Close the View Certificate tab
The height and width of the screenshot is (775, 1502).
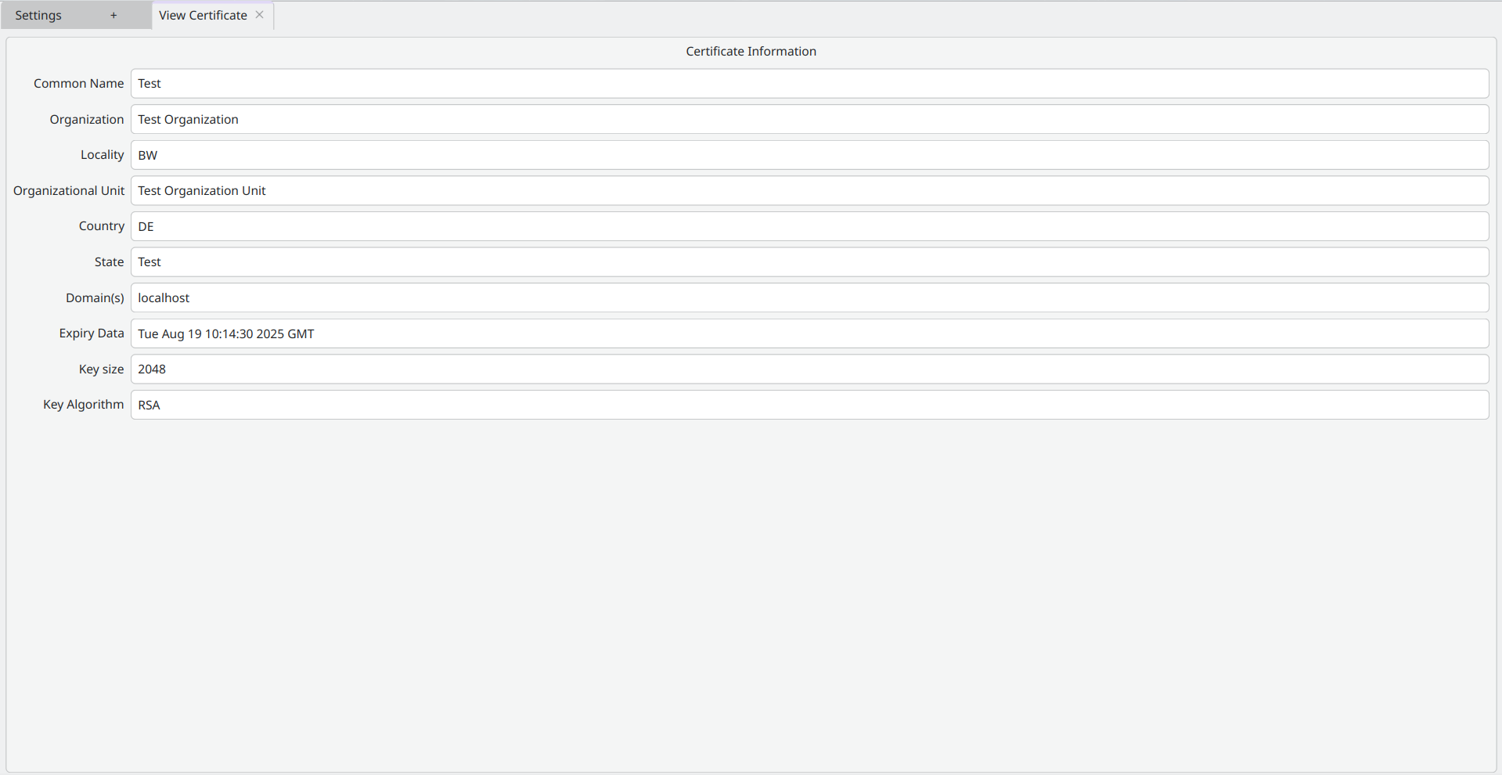tap(260, 15)
